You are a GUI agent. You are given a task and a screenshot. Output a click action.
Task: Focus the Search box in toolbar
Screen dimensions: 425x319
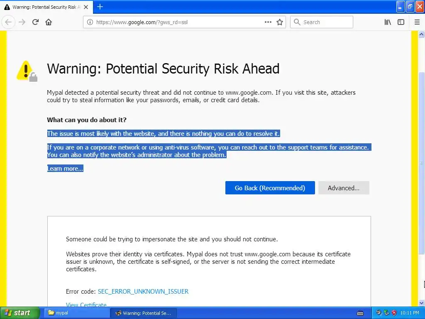coord(322,22)
